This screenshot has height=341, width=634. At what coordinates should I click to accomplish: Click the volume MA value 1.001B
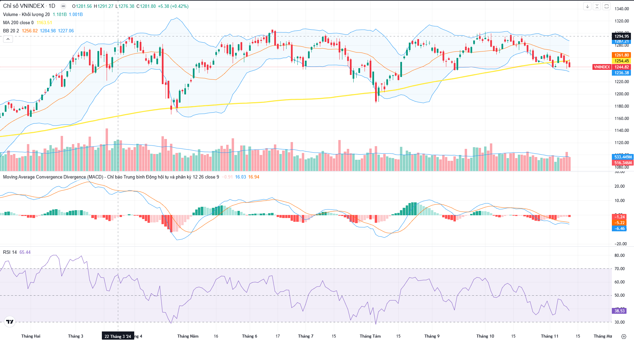(76, 14)
